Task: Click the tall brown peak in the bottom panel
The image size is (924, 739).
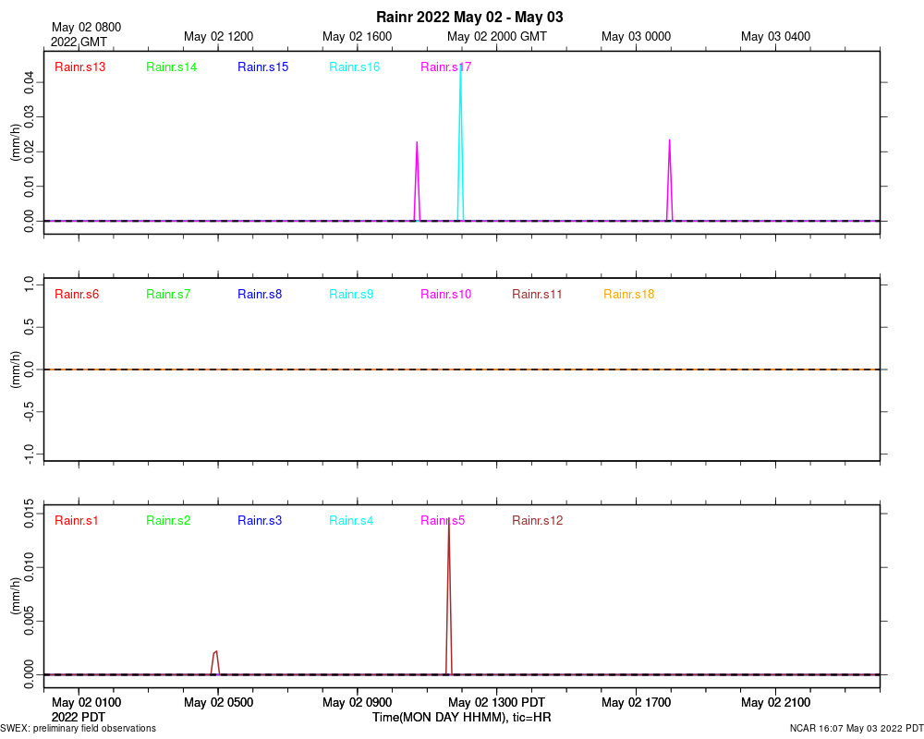Action: [449, 595]
